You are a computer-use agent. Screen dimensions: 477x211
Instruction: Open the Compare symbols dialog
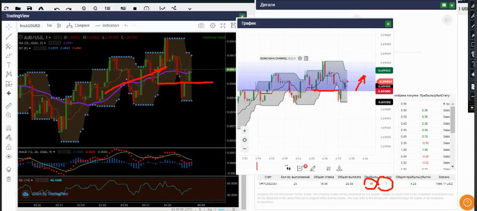[x=78, y=26]
